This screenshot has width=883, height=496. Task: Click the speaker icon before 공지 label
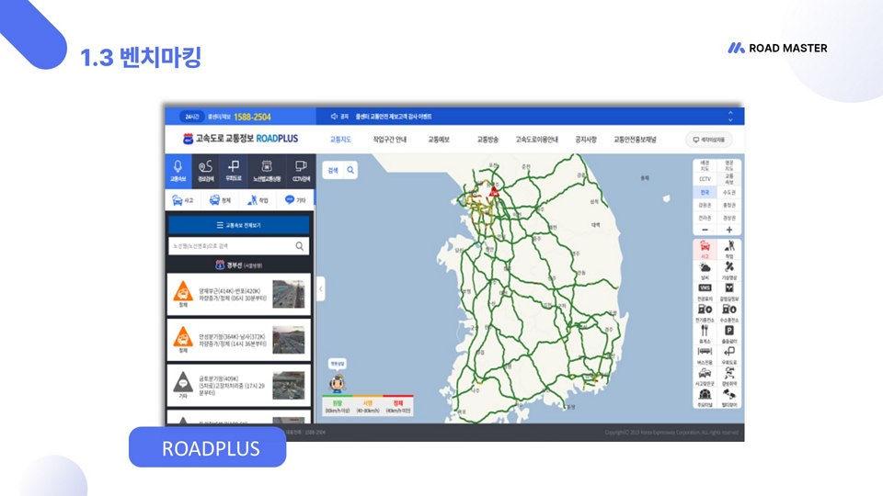[x=334, y=117]
